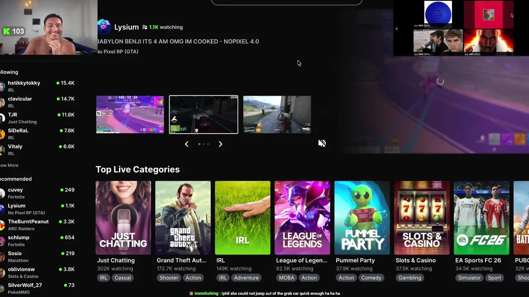
Task: Click the Comedy tag under Pummel Party
Action: pos(371,278)
